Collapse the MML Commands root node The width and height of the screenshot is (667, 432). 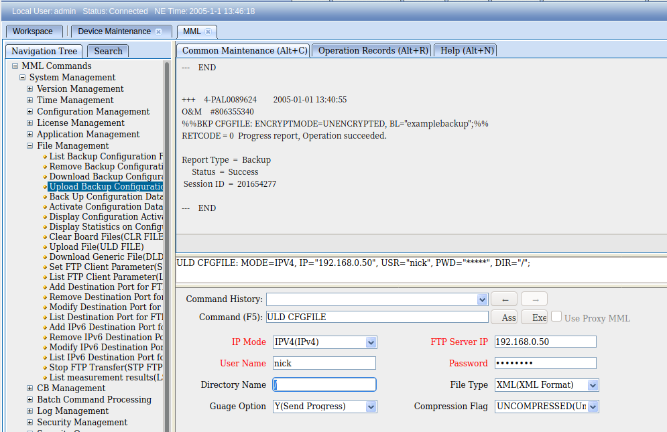pos(15,66)
